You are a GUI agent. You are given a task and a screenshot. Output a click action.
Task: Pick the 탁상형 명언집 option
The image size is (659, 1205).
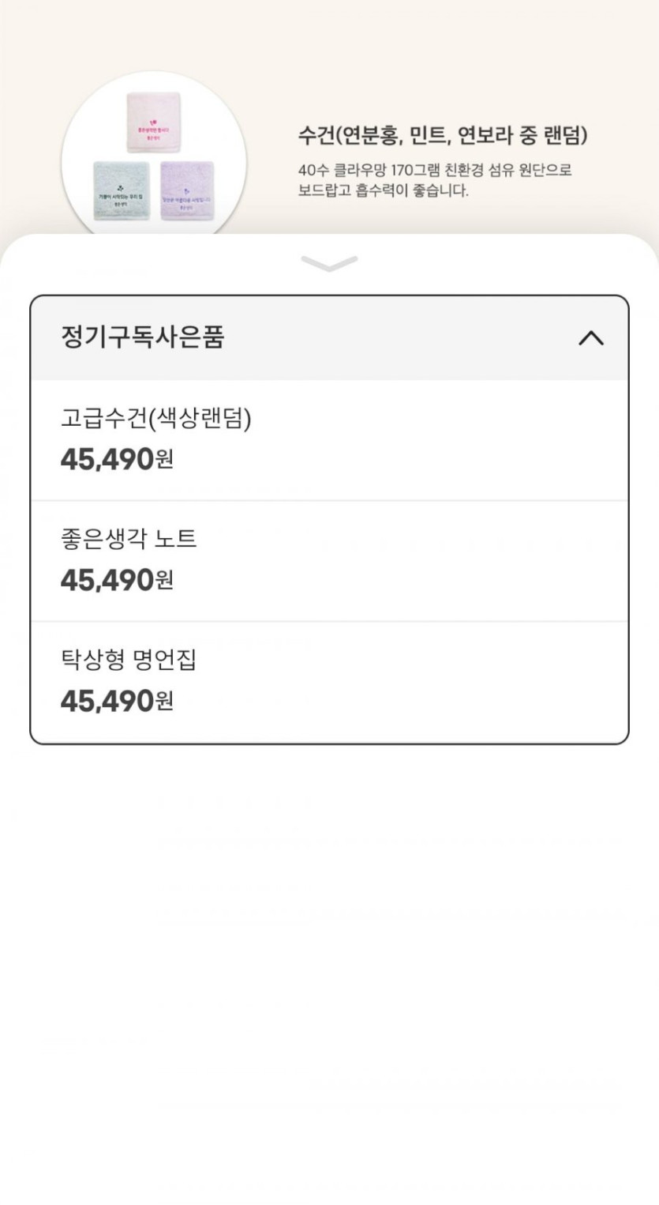pos(129,660)
